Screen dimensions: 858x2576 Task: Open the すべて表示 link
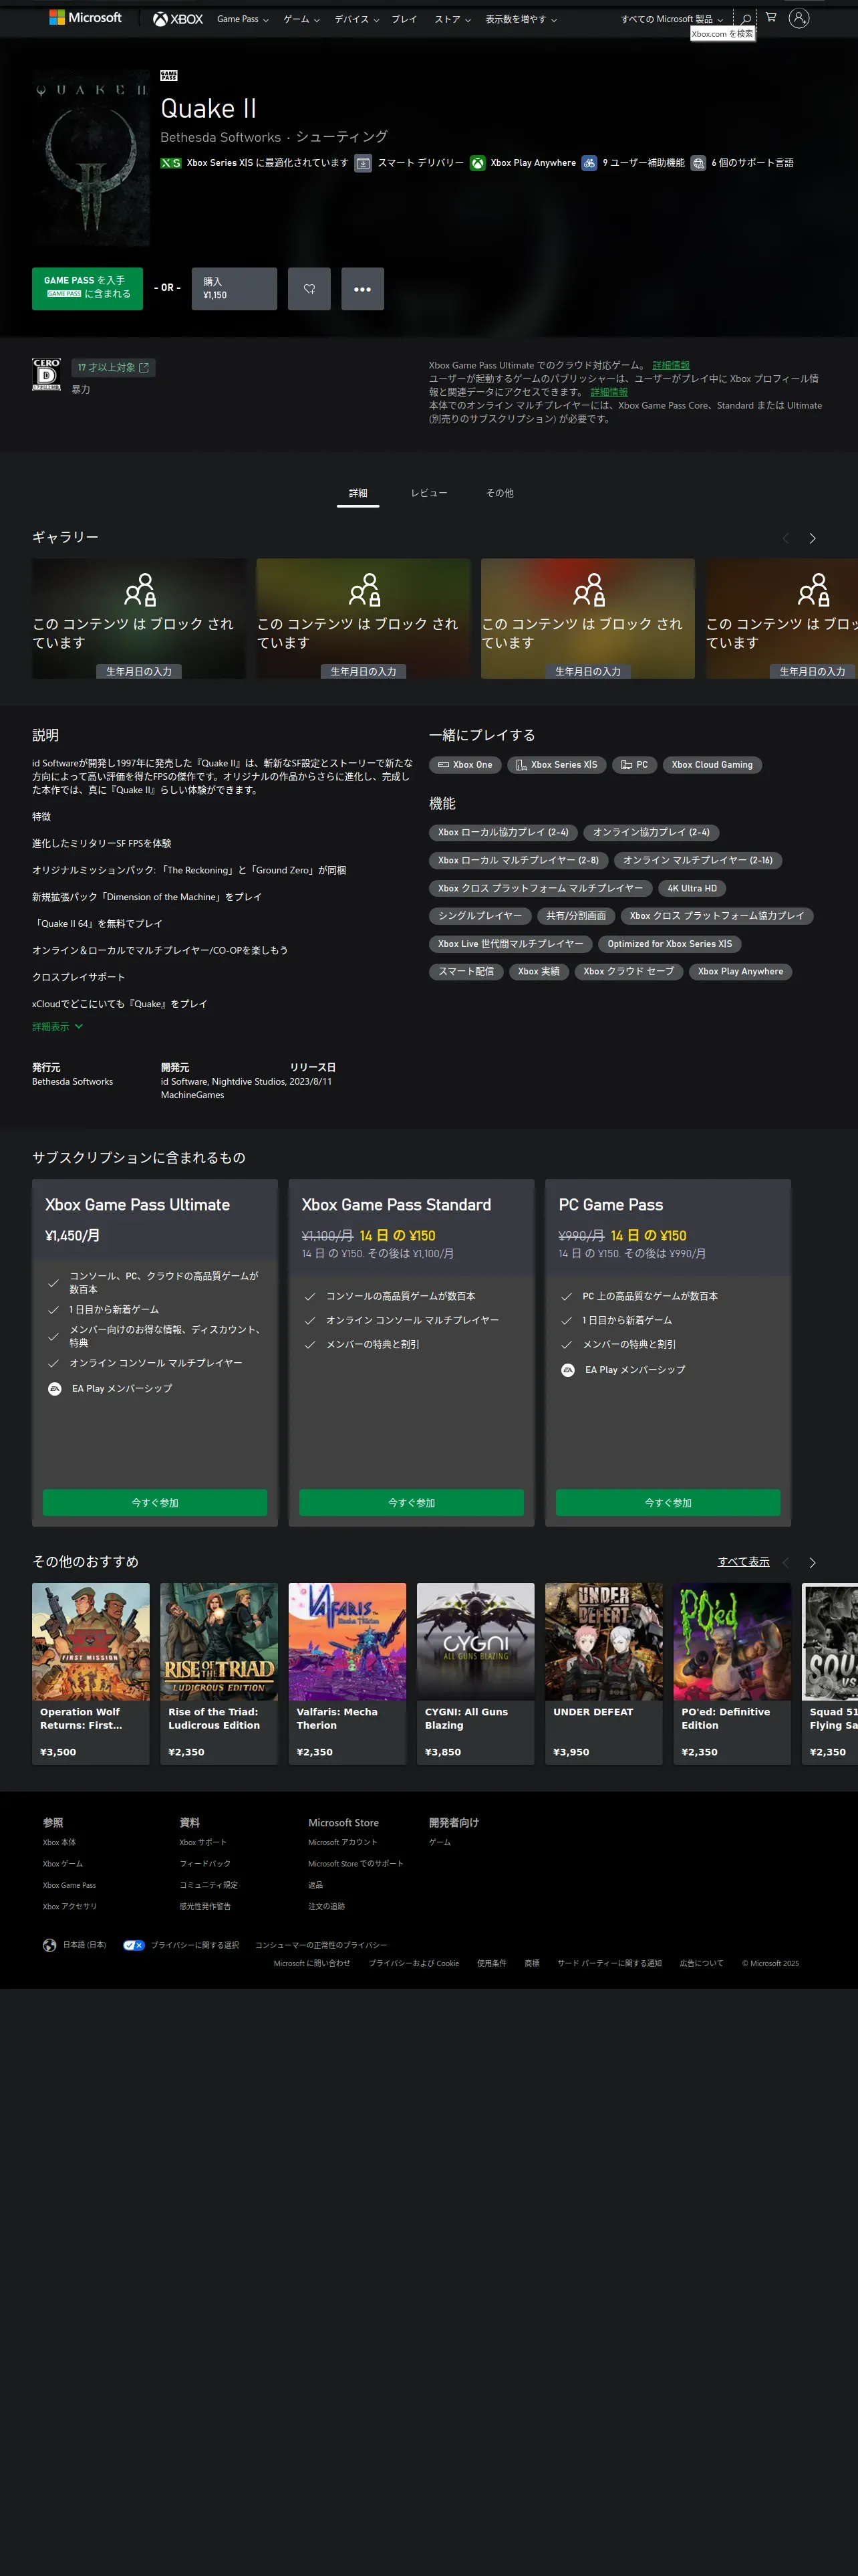tap(744, 1562)
